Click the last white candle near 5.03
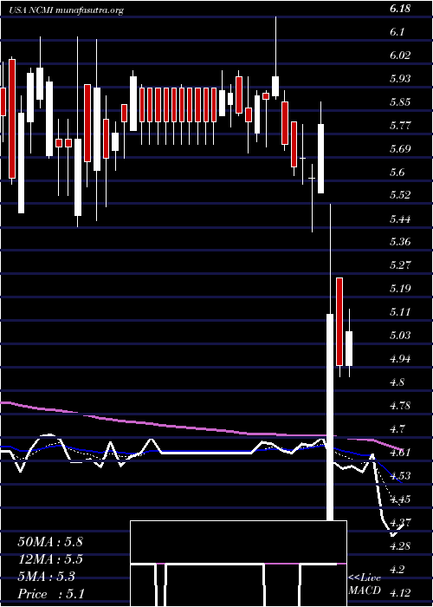 (349, 348)
